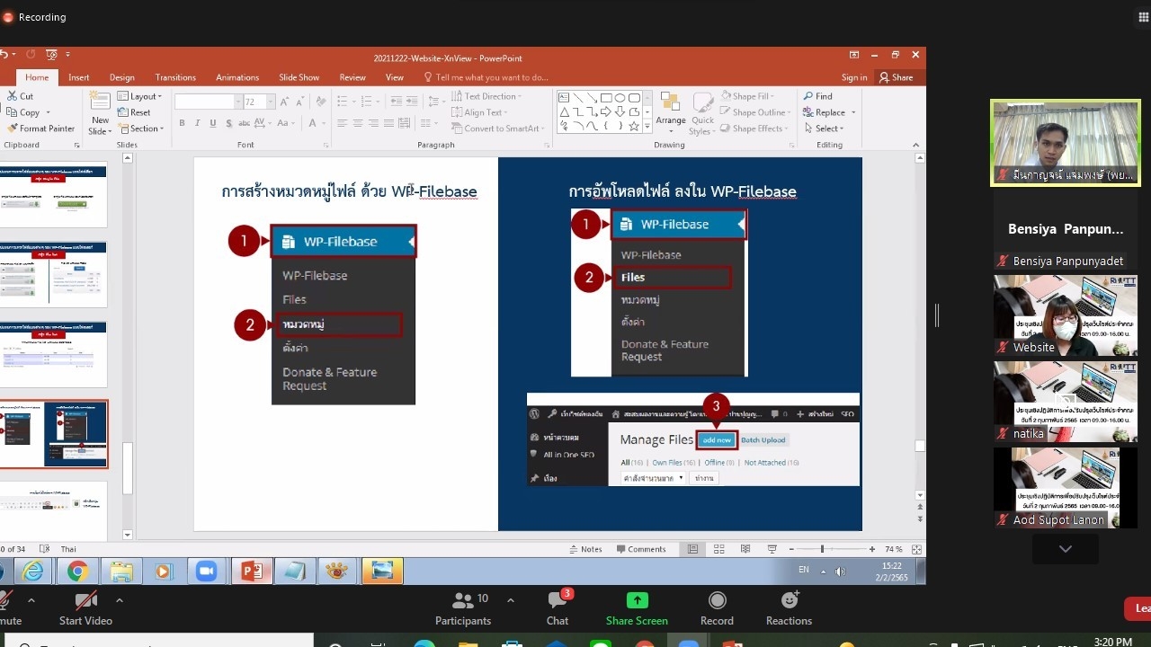Open Google Chrome from the taskbar
Viewport: 1151px width, 647px height.
tap(77, 571)
